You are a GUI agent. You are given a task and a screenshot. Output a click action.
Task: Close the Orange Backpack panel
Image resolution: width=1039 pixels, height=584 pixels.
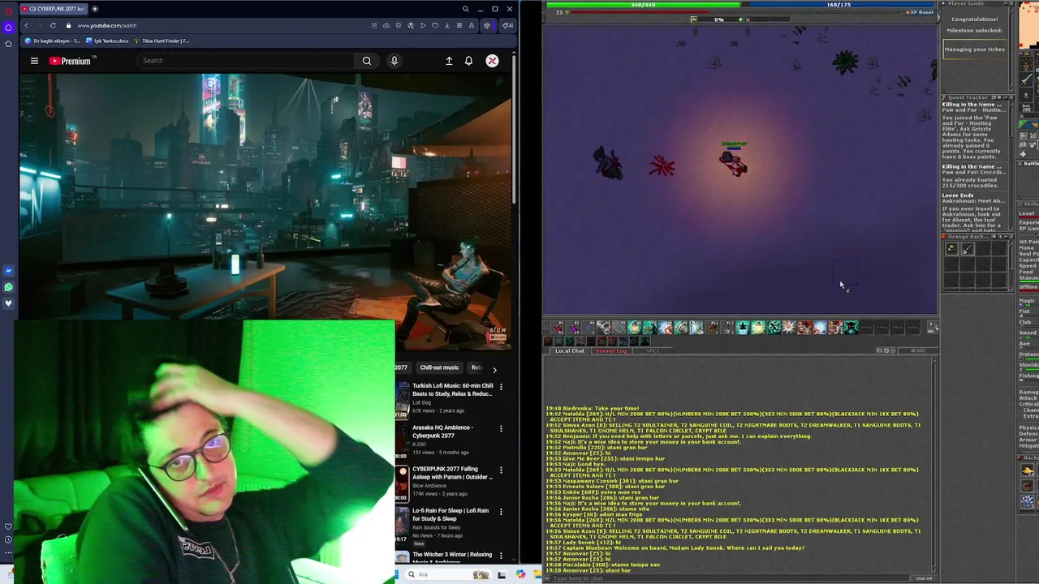tap(1011, 237)
